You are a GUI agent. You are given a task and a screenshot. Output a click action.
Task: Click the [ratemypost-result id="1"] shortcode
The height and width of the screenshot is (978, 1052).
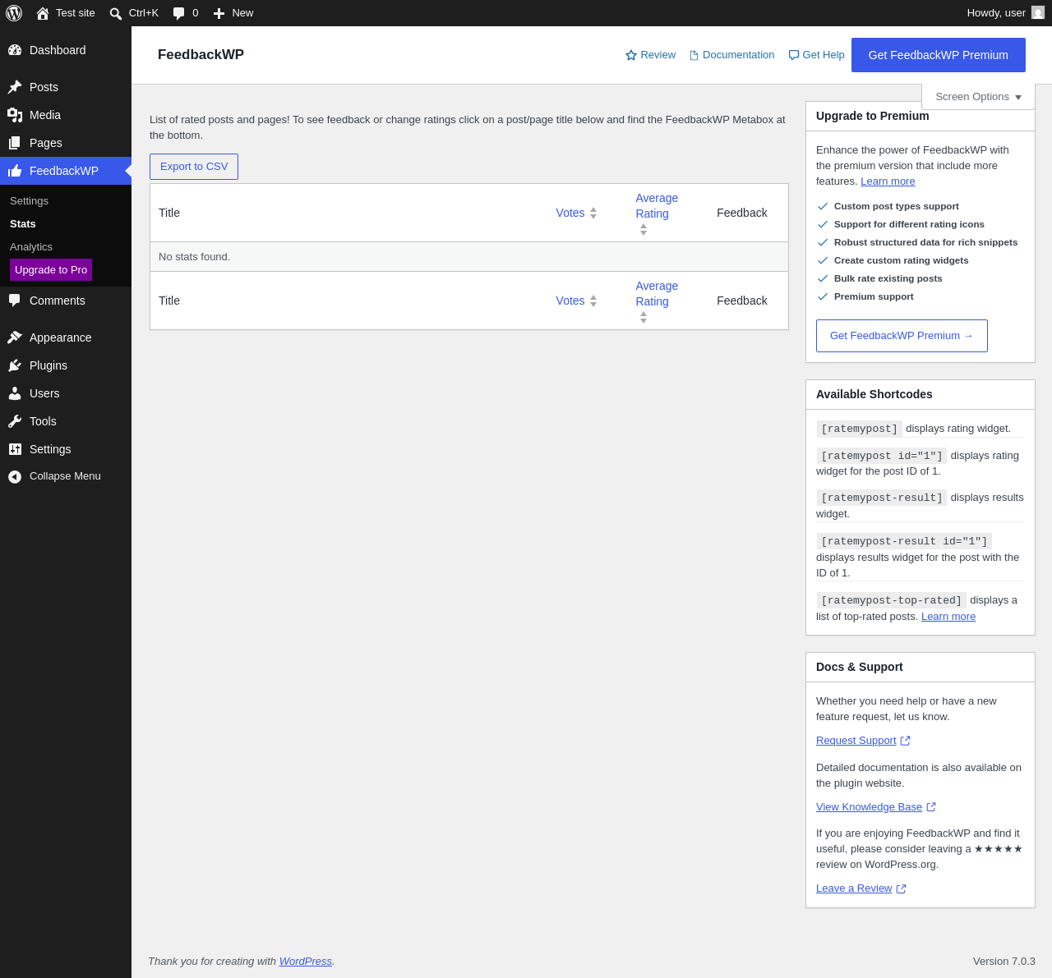[x=904, y=541]
